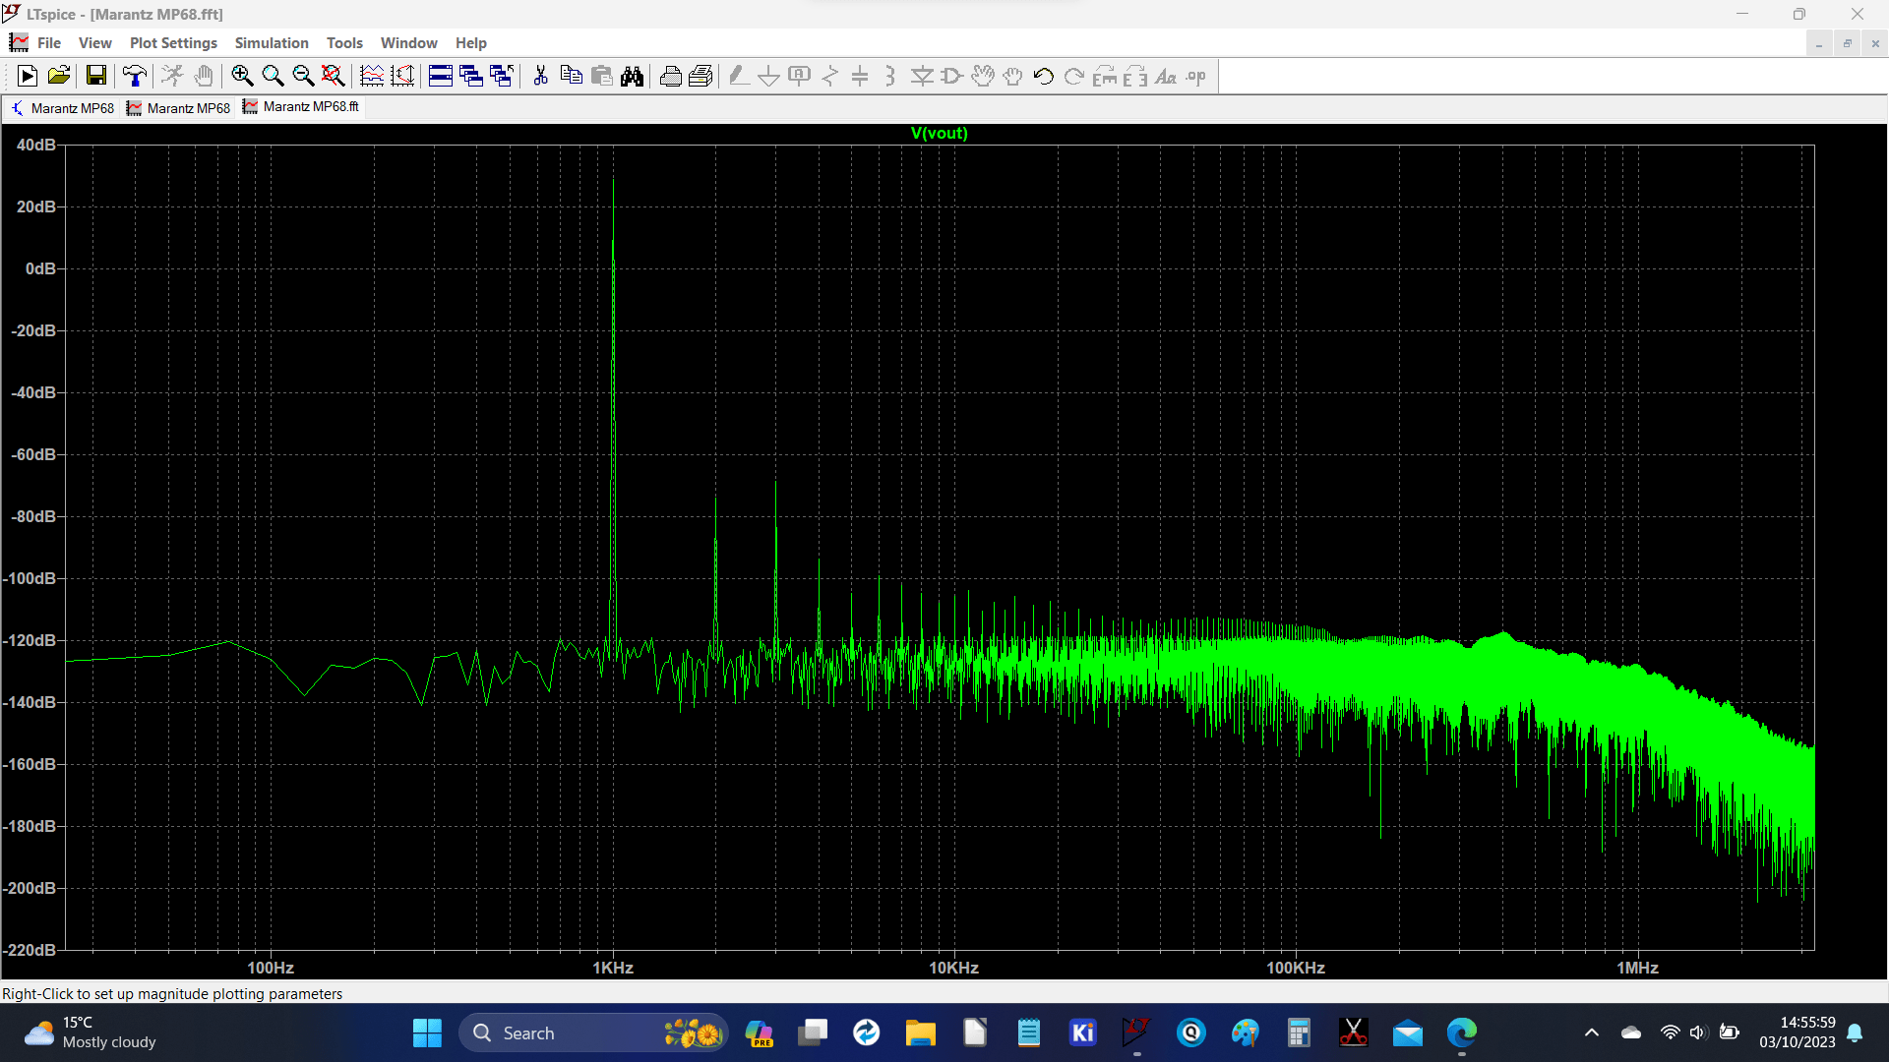
Task: Open the Window menu
Action: tap(408, 43)
